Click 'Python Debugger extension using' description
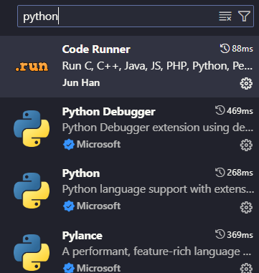 pos(158,128)
